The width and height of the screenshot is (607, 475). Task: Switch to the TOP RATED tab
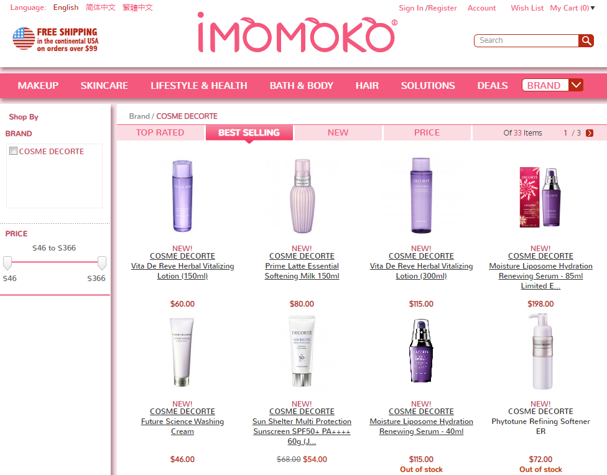click(x=160, y=133)
